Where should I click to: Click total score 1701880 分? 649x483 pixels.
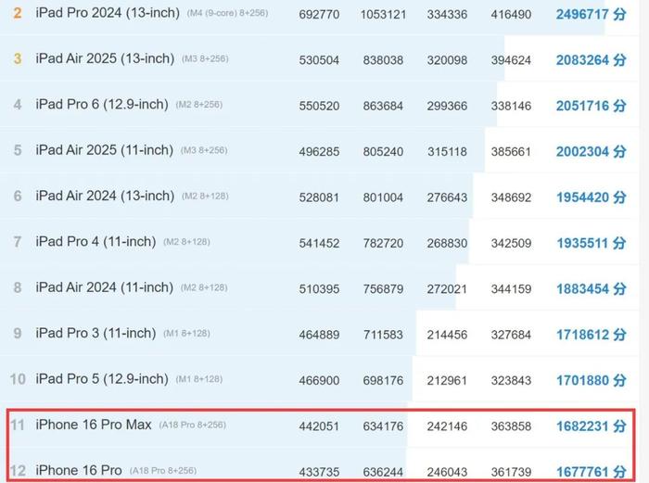click(591, 380)
